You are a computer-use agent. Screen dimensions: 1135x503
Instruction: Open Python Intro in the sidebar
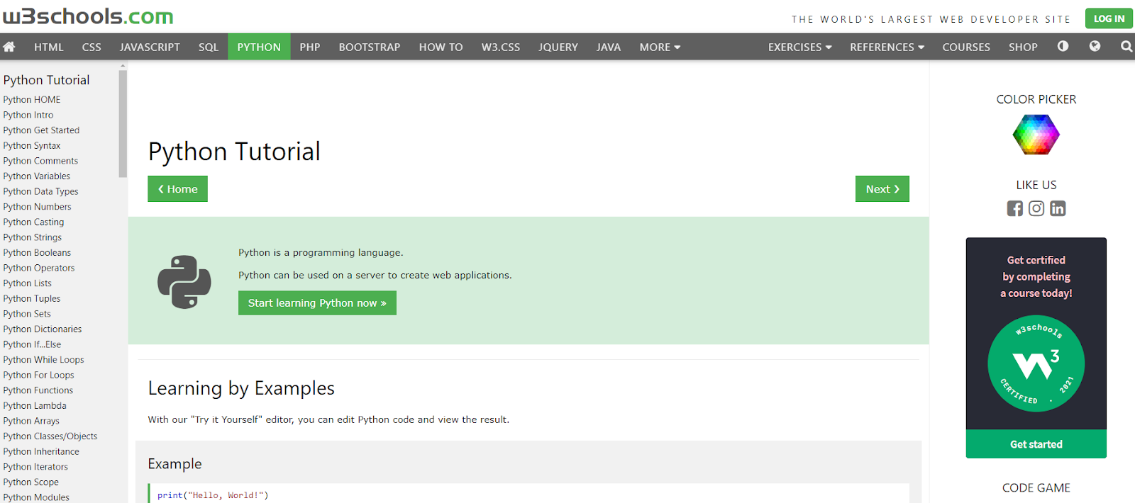point(28,115)
